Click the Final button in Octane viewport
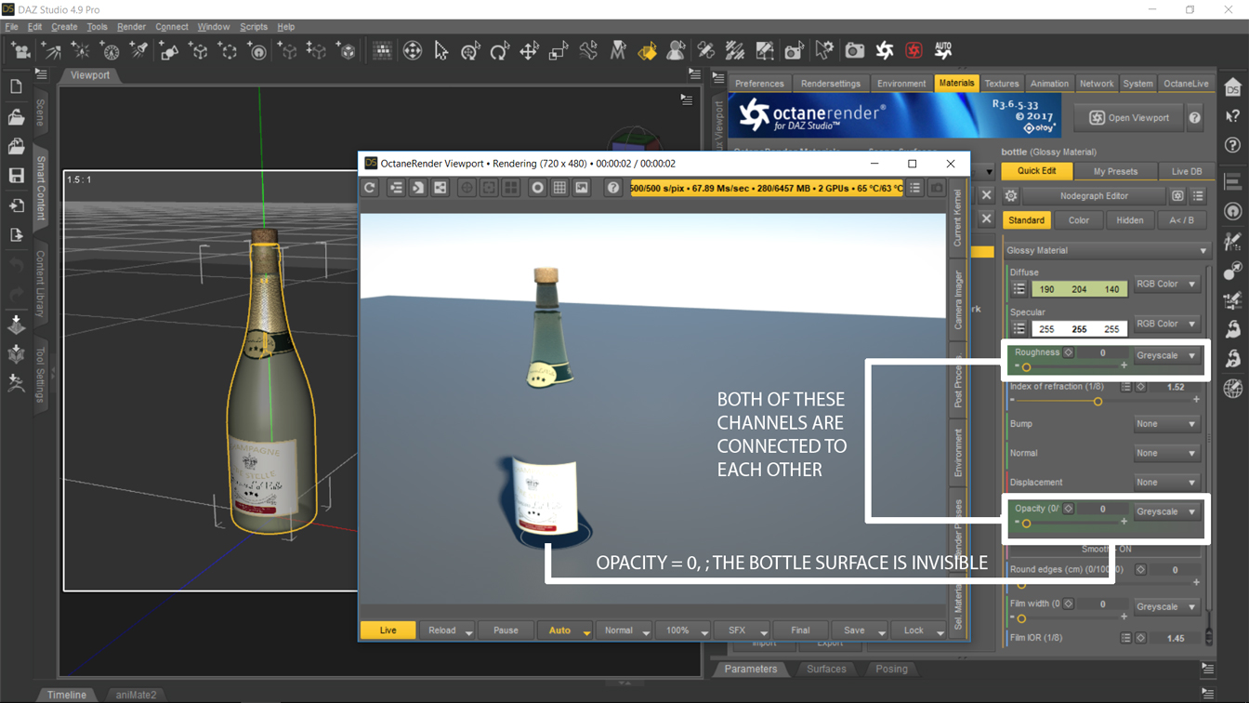Viewport: 1249px width, 703px height. click(800, 630)
